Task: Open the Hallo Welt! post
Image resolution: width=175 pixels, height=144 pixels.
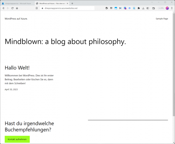Action: click(17, 68)
